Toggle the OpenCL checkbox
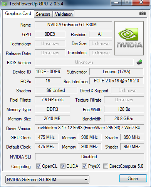 click(x=39, y=166)
